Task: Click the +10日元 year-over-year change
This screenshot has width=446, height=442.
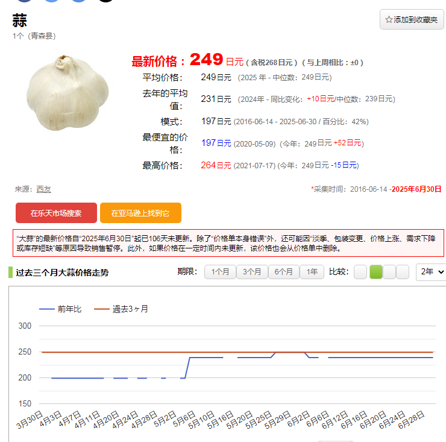Action: click(320, 99)
